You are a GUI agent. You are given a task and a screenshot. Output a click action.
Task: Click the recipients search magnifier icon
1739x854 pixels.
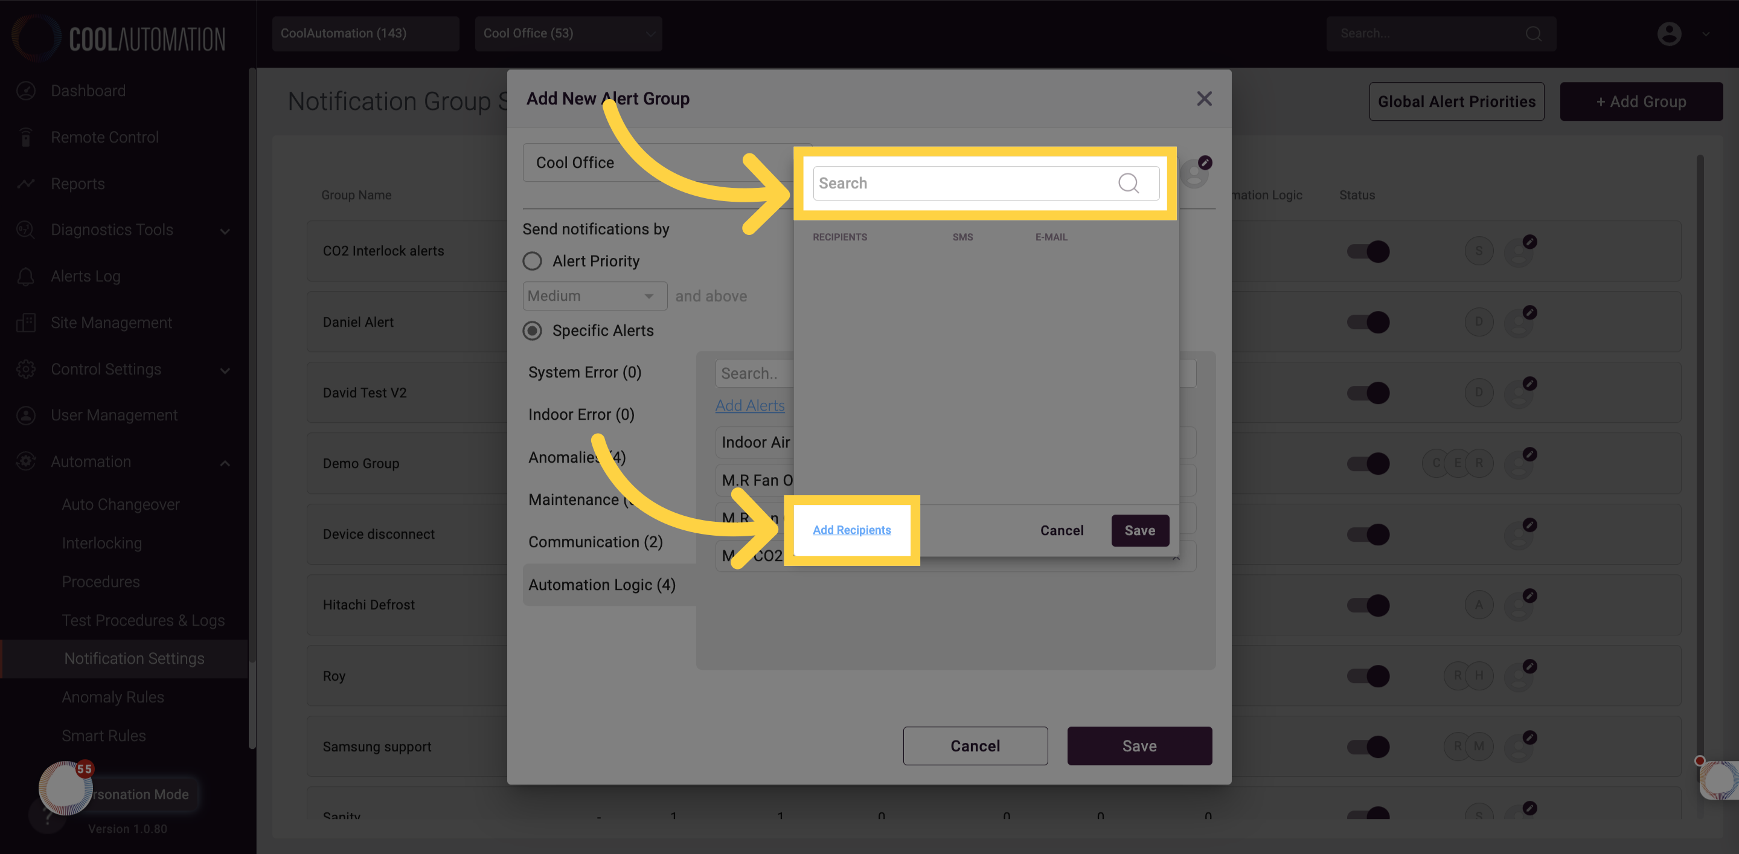(x=1128, y=183)
